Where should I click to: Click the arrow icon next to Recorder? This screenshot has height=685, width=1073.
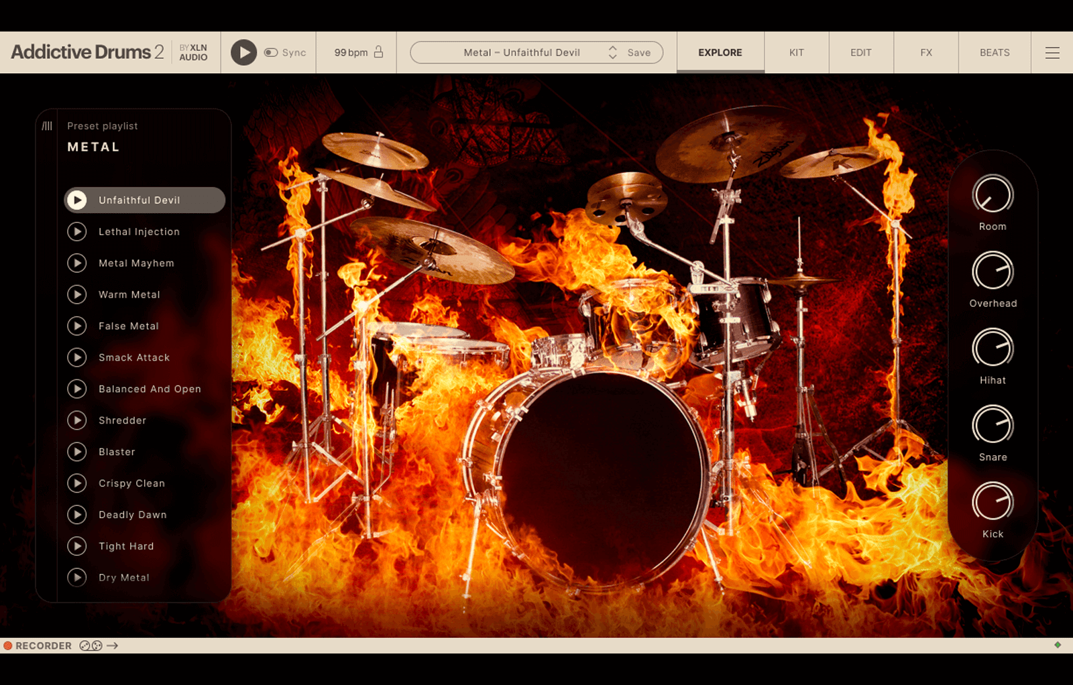click(x=111, y=645)
